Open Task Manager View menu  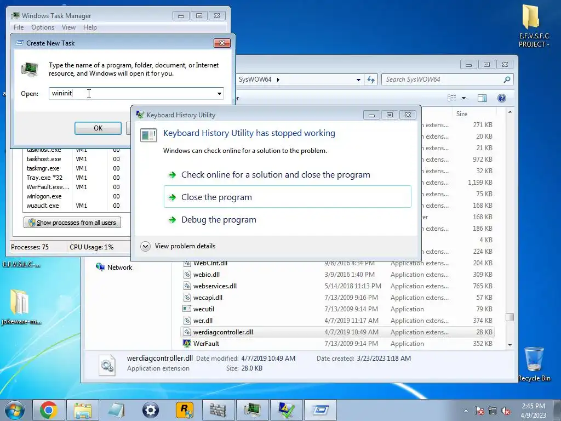coord(68,27)
